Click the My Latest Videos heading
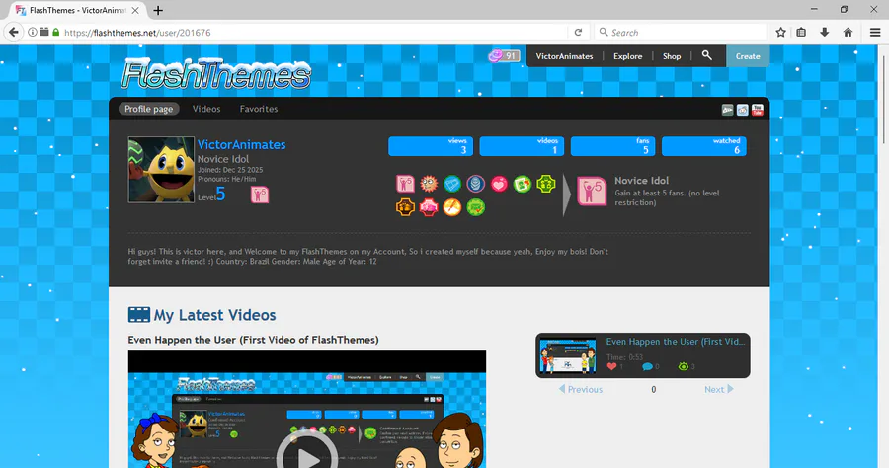Viewport: 889px width, 468px height. tap(202, 315)
